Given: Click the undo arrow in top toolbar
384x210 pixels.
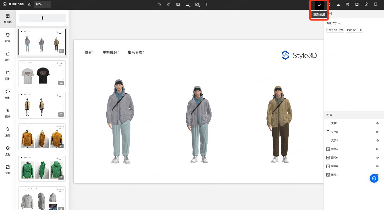Looking at the screenshot, I should coord(159,4).
